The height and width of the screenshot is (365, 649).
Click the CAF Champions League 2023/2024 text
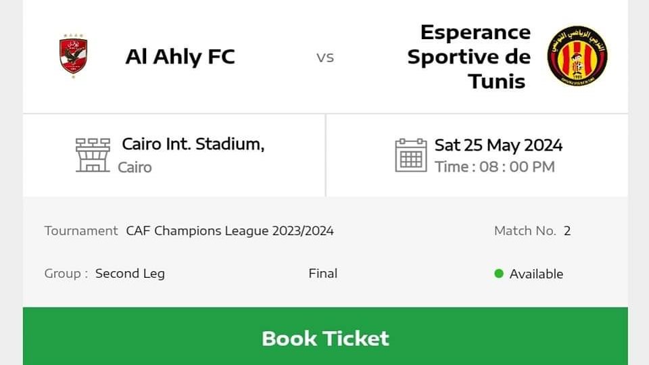click(x=230, y=230)
